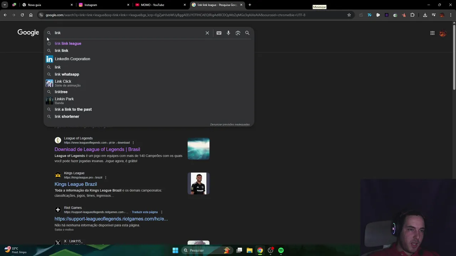This screenshot has width=456, height=256.
Task: Select the Linkin Park band suggestion
Action: [149, 101]
